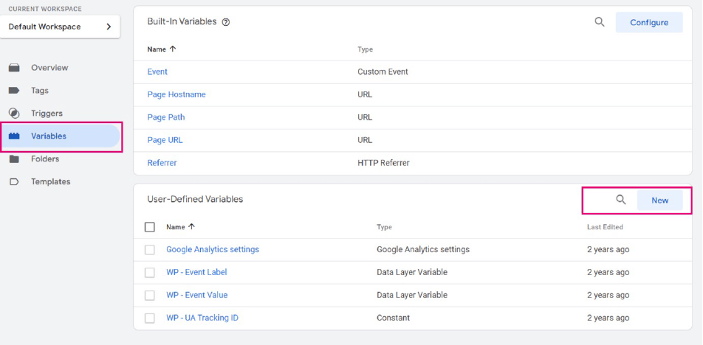Open the Templates menu item

(x=51, y=181)
